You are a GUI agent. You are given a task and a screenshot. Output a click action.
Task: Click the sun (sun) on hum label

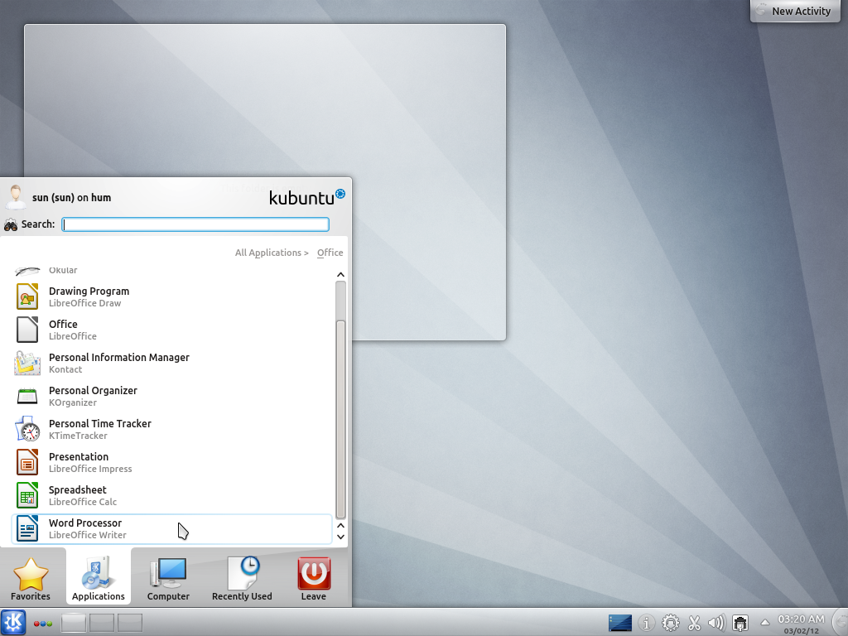coord(71,197)
